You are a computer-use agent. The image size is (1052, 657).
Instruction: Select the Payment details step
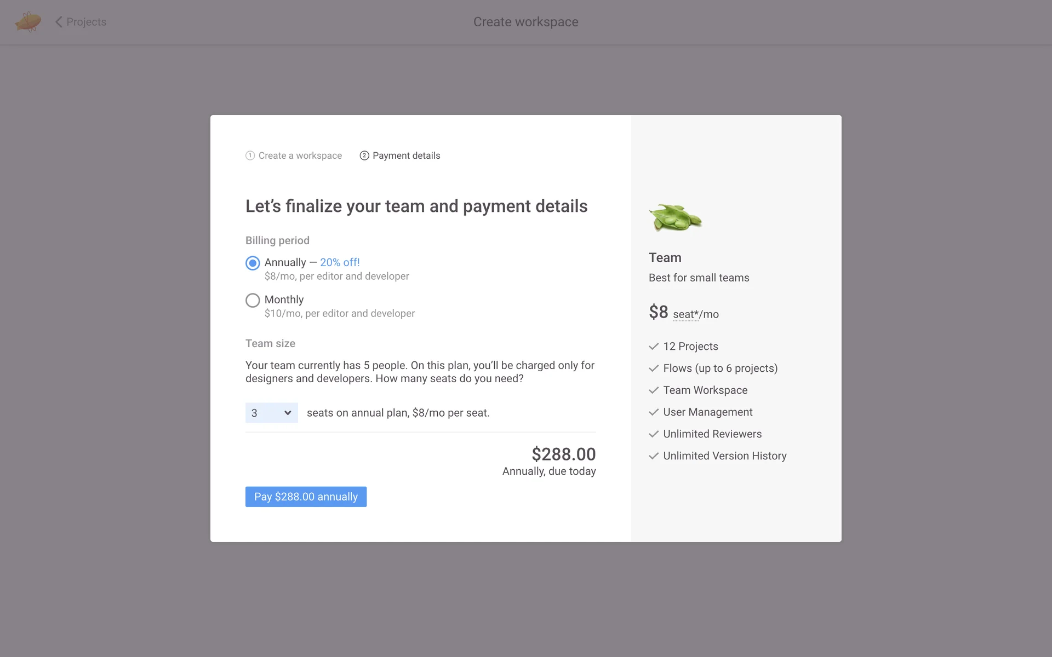pyautogui.click(x=406, y=155)
